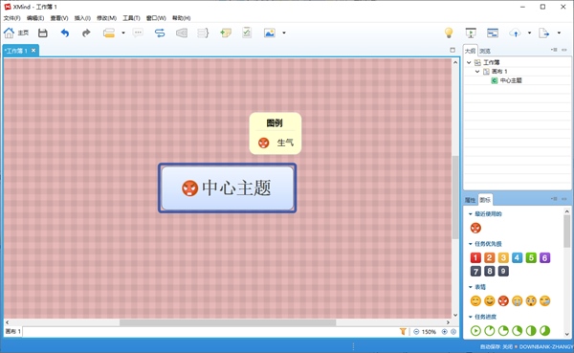Select the laughing face marker in 表情
This screenshot has height=353, width=574.
tap(490, 301)
